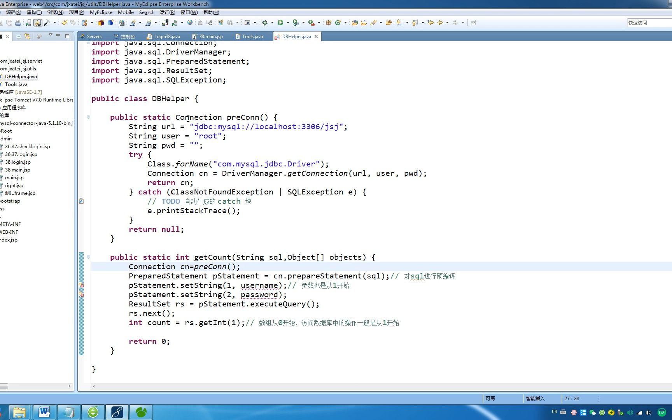Click the previous annotation arrow icon
Screen dimensions: 672x420
point(415,23)
